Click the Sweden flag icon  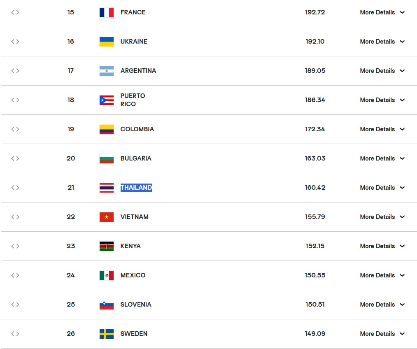[106, 334]
